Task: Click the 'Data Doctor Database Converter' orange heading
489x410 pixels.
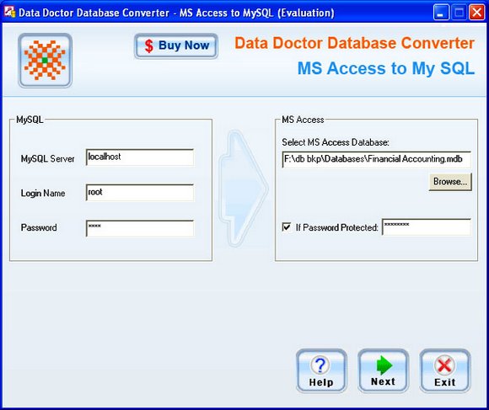Action: click(x=355, y=43)
